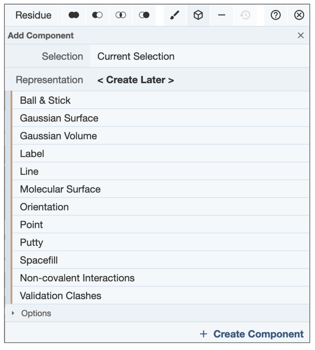Click the Create Component button

tap(252, 334)
